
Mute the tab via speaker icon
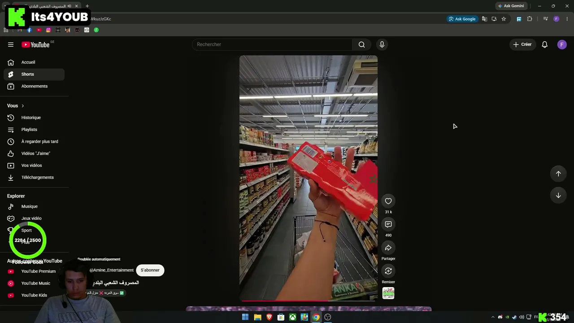pyautogui.click(x=69, y=6)
